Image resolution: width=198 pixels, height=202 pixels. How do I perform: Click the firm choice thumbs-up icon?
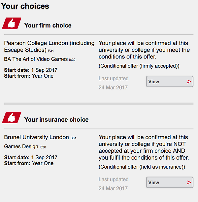pos(12,23)
